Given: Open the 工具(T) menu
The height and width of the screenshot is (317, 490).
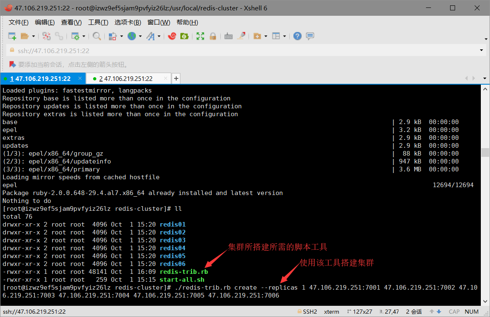Looking at the screenshot, I should [98, 22].
